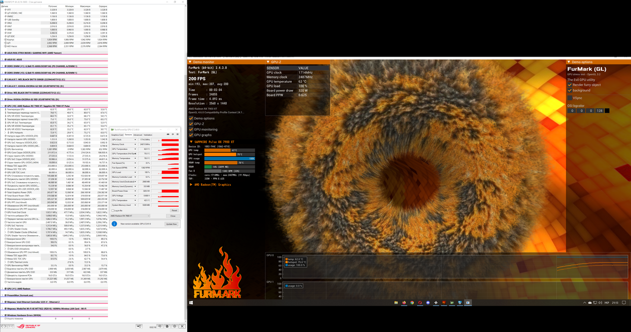The height and width of the screenshot is (332, 631).
Task: Enable Log to file checkbox in GPU-Z
Action: pos(113,211)
